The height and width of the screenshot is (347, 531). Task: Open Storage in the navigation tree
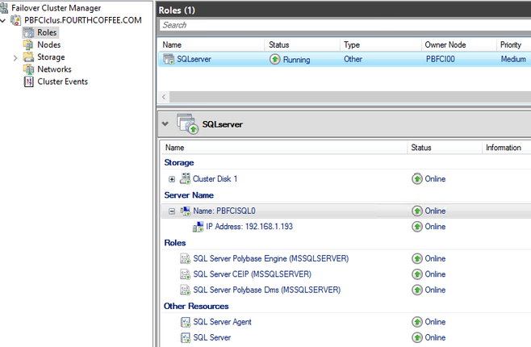coord(51,57)
